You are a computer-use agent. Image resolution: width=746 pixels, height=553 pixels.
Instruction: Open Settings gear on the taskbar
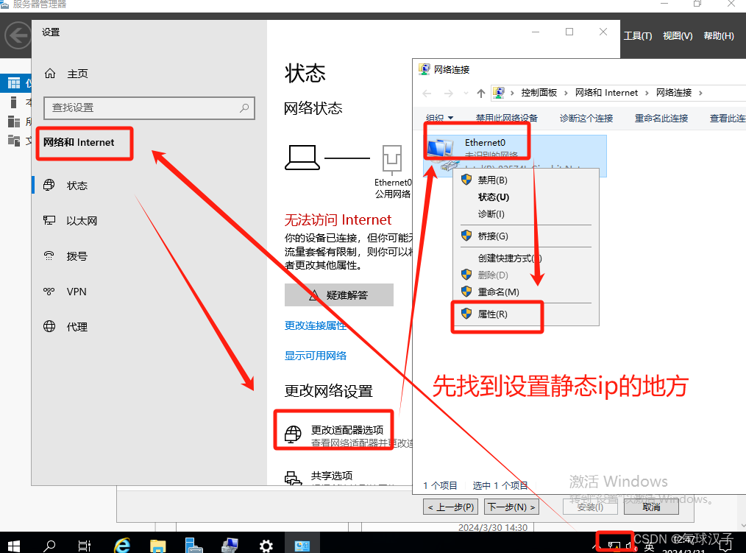[266, 546]
